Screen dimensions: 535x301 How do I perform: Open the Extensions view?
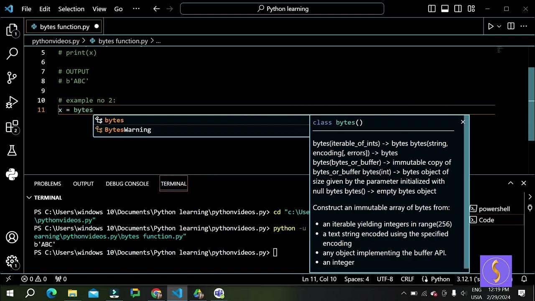(x=12, y=127)
